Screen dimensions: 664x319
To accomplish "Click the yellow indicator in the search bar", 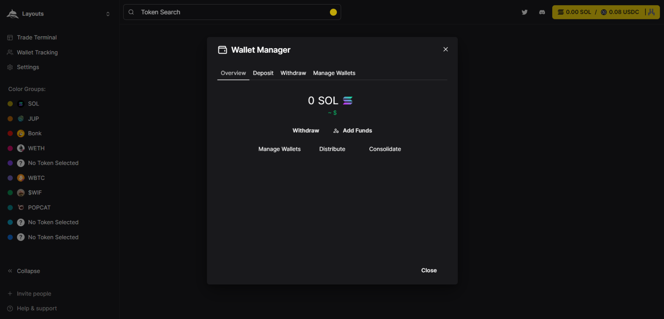I will pyautogui.click(x=333, y=12).
